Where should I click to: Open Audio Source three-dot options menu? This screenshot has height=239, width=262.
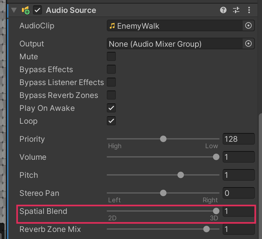pyautogui.click(x=249, y=10)
